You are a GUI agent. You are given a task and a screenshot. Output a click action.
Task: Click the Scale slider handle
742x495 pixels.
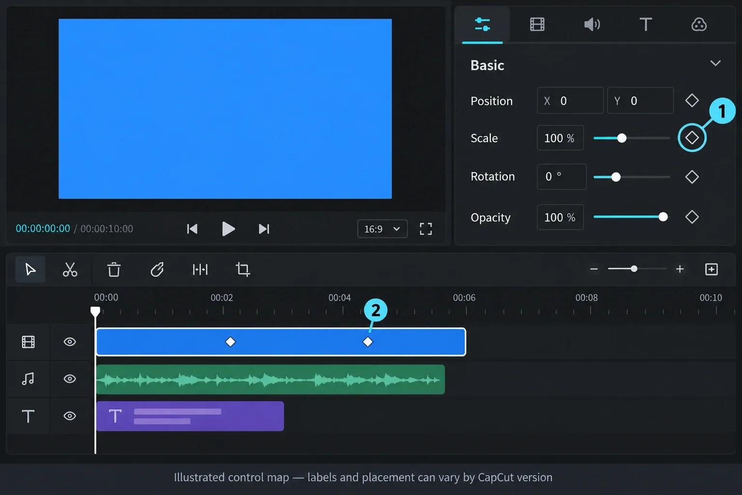[622, 138]
